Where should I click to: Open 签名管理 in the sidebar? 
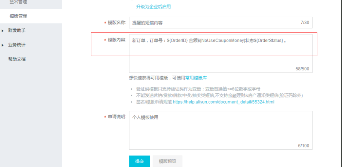pyautogui.click(x=18, y=2)
